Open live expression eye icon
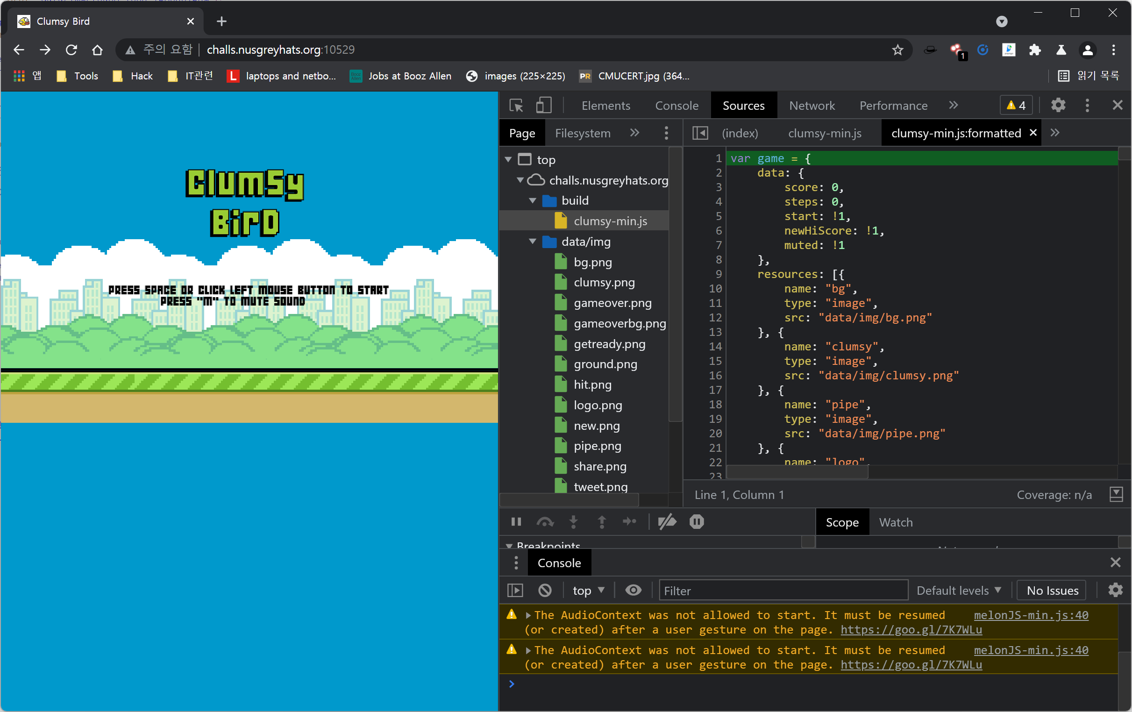This screenshot has width=1132, height=712. click(633, 590)
